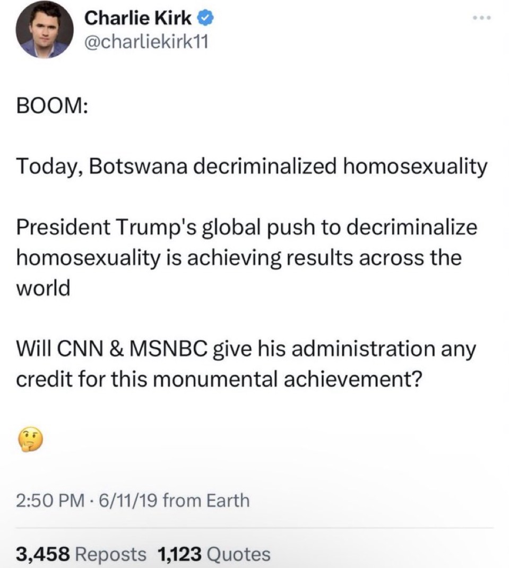The width and height of the screenshot is (509, 568).
Task: Open the "Reposts" label
Action: tap(110, 554)
